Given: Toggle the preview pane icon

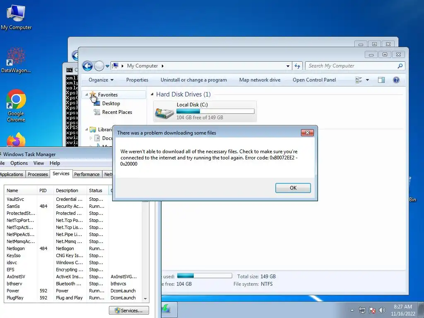Looking at the screenshot, I should (381, 80).
